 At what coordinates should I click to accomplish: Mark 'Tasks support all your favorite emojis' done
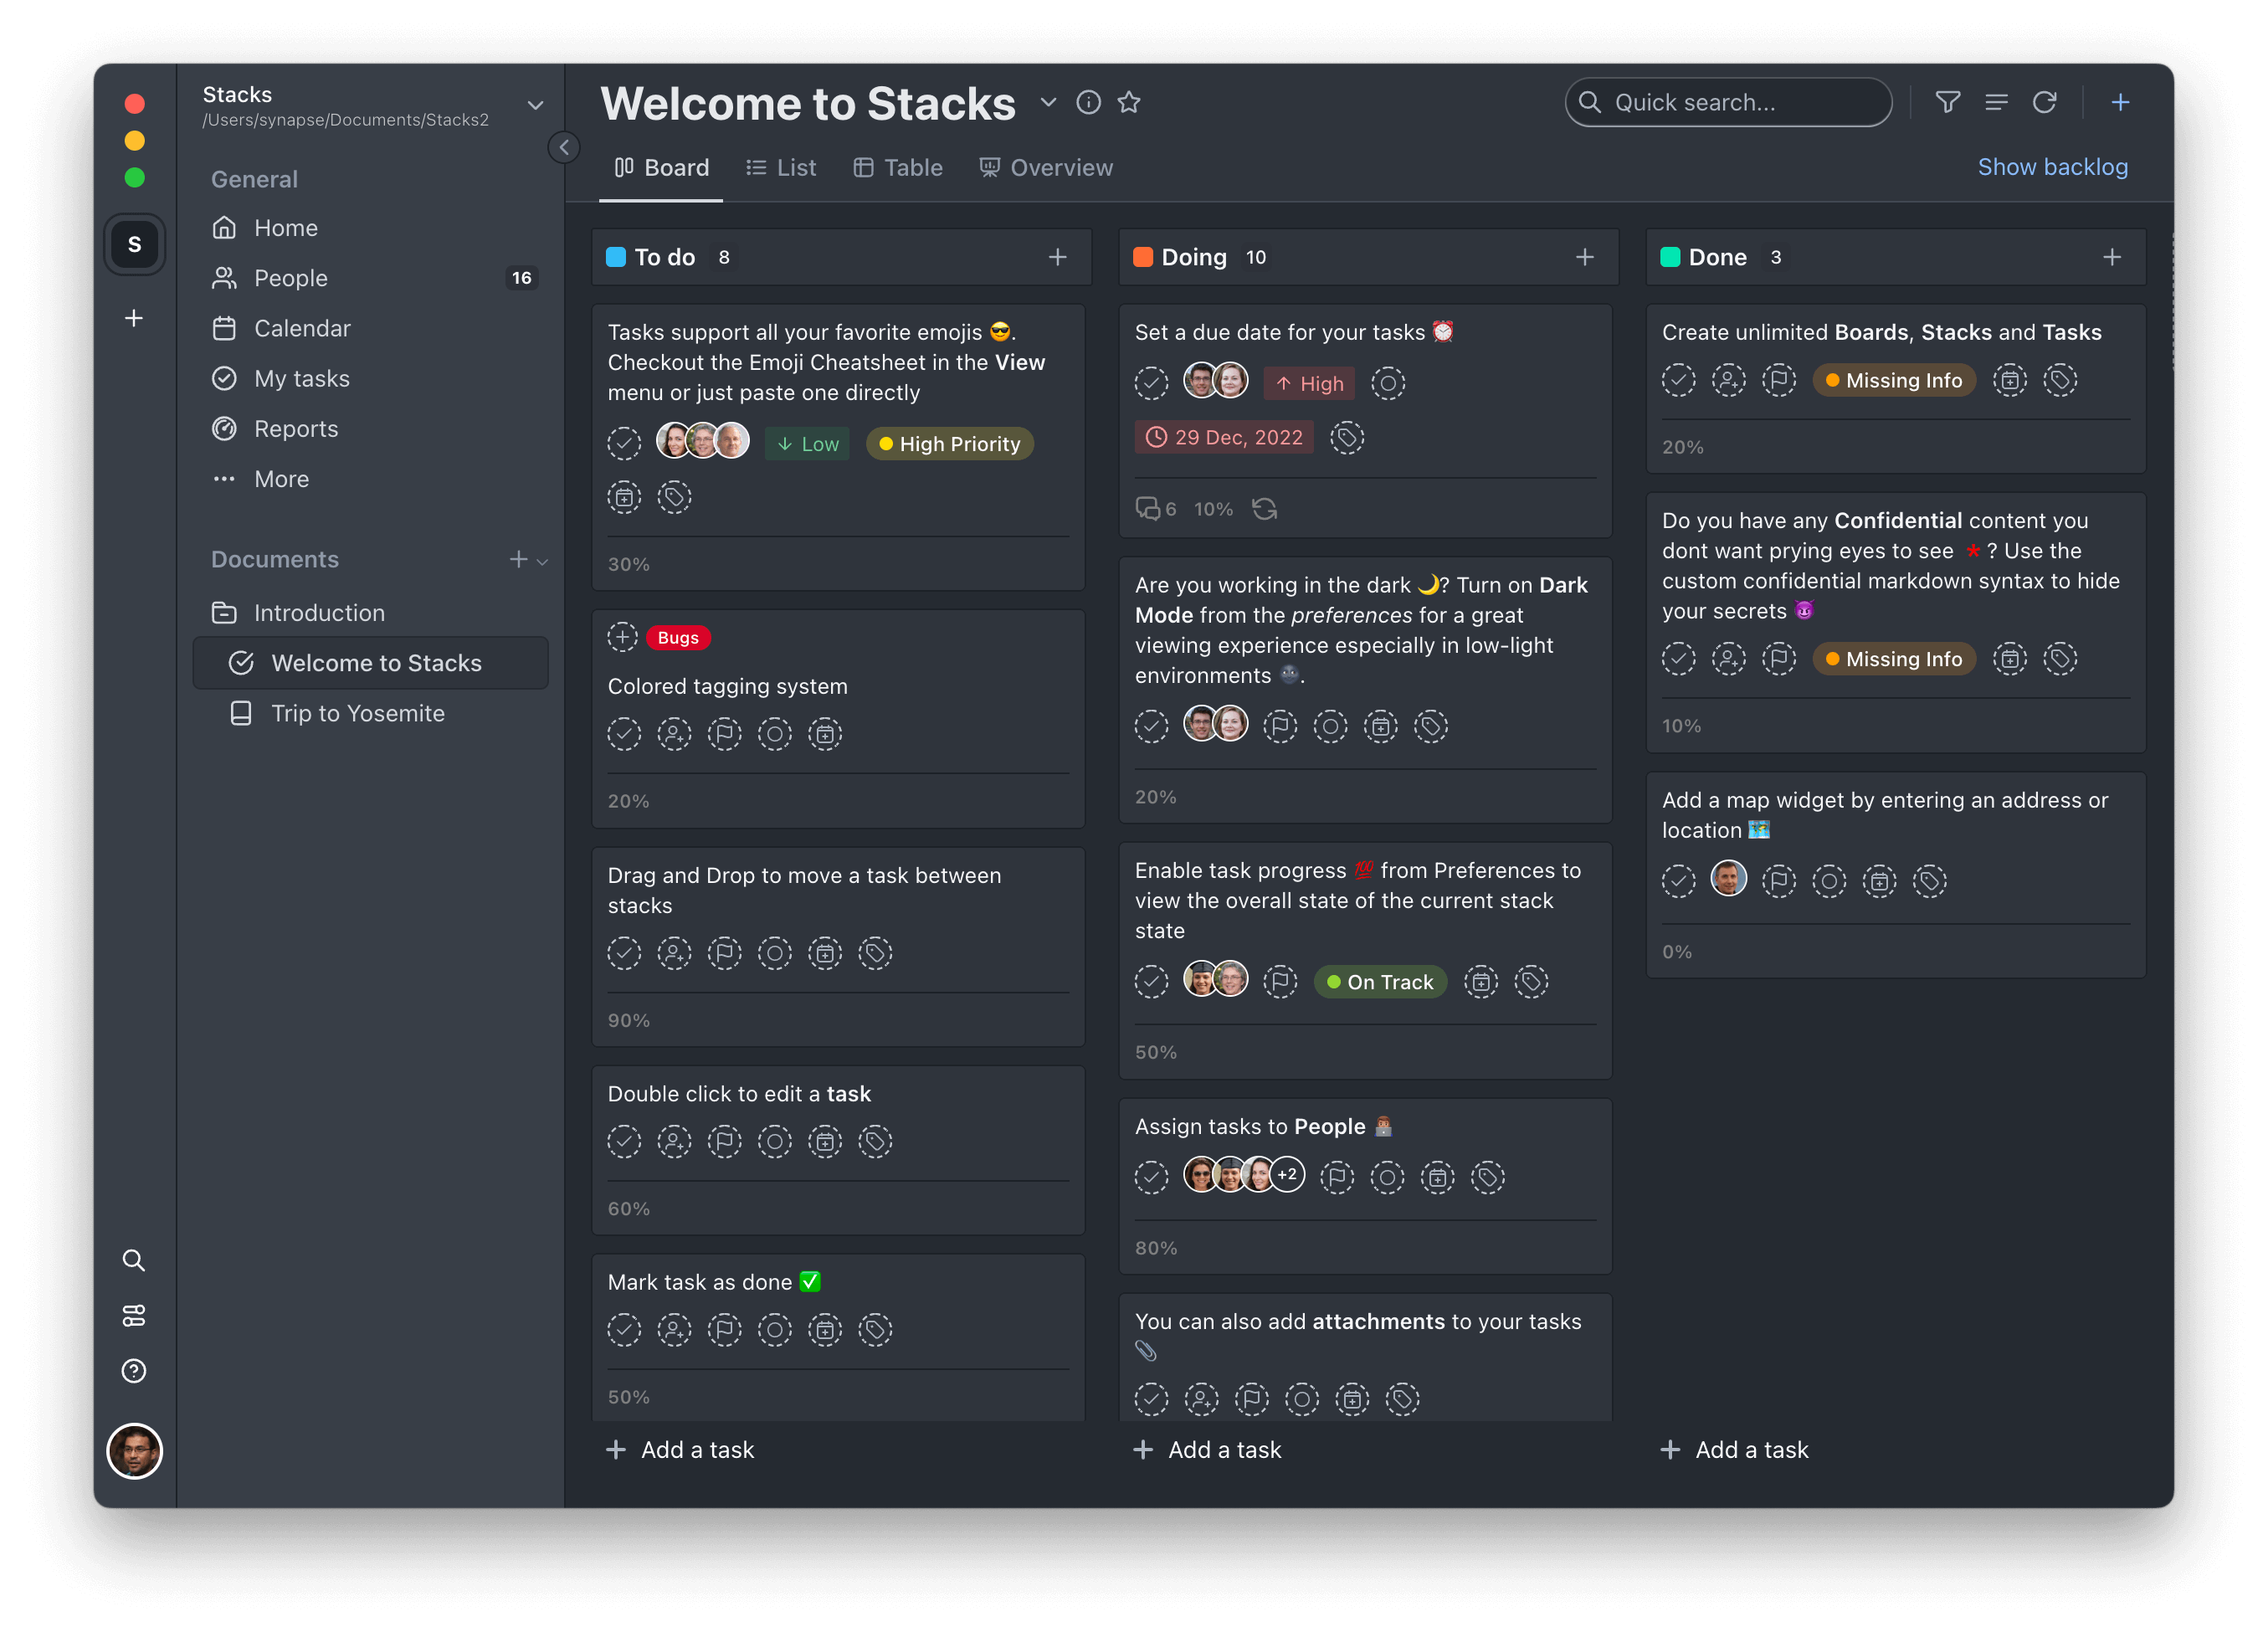pyautogui.click(x=624, y=443)
